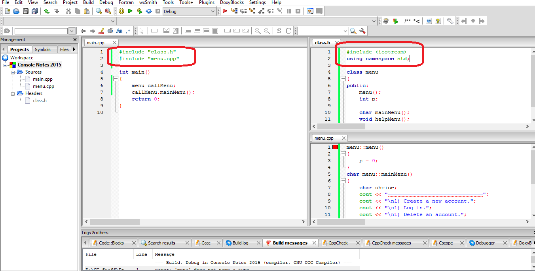Open debugging windows icon

(x=310, y=11)
